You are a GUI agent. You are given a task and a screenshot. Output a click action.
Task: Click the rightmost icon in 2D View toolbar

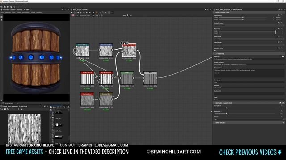[21, 109]
